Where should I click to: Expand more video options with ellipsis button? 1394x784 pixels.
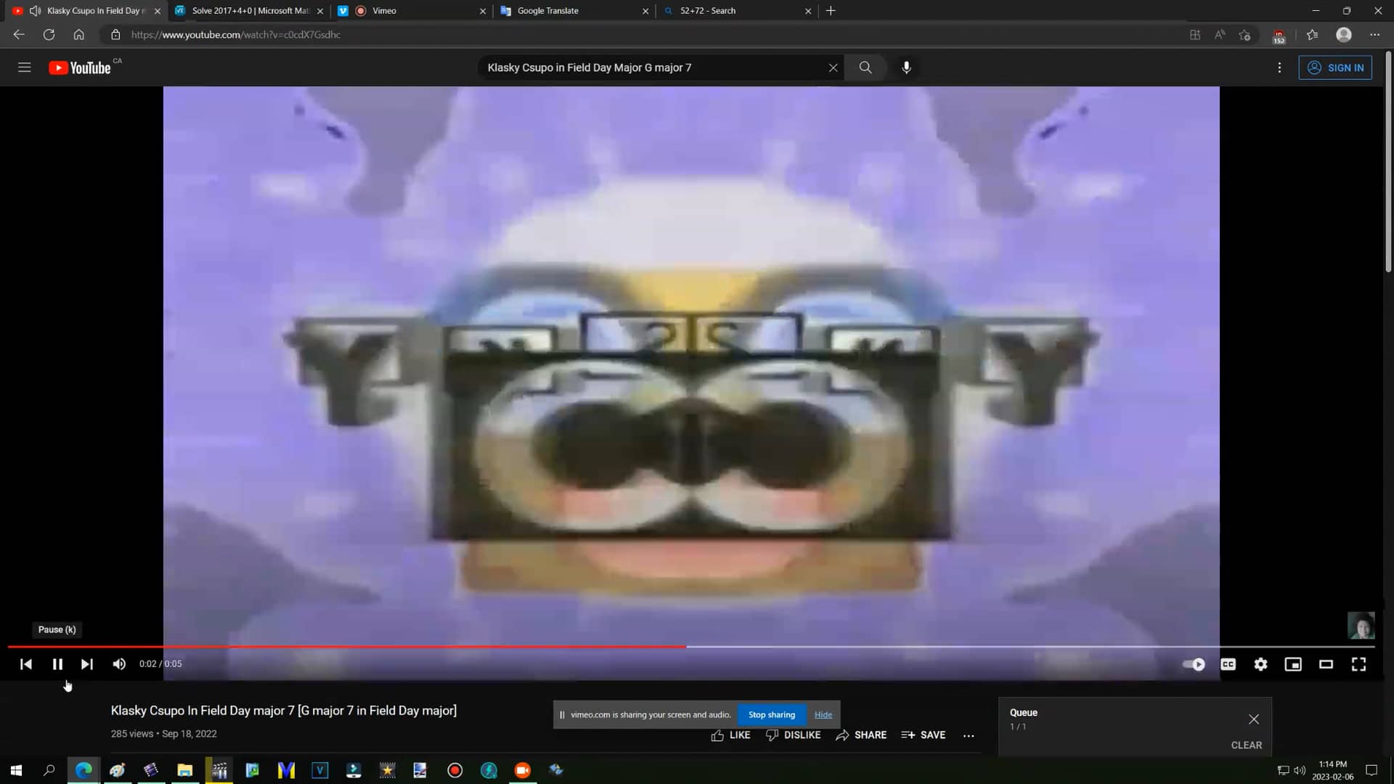969,735
